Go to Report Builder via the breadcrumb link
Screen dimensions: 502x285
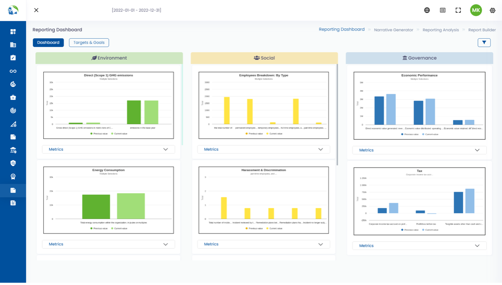(x=482, y=30)
